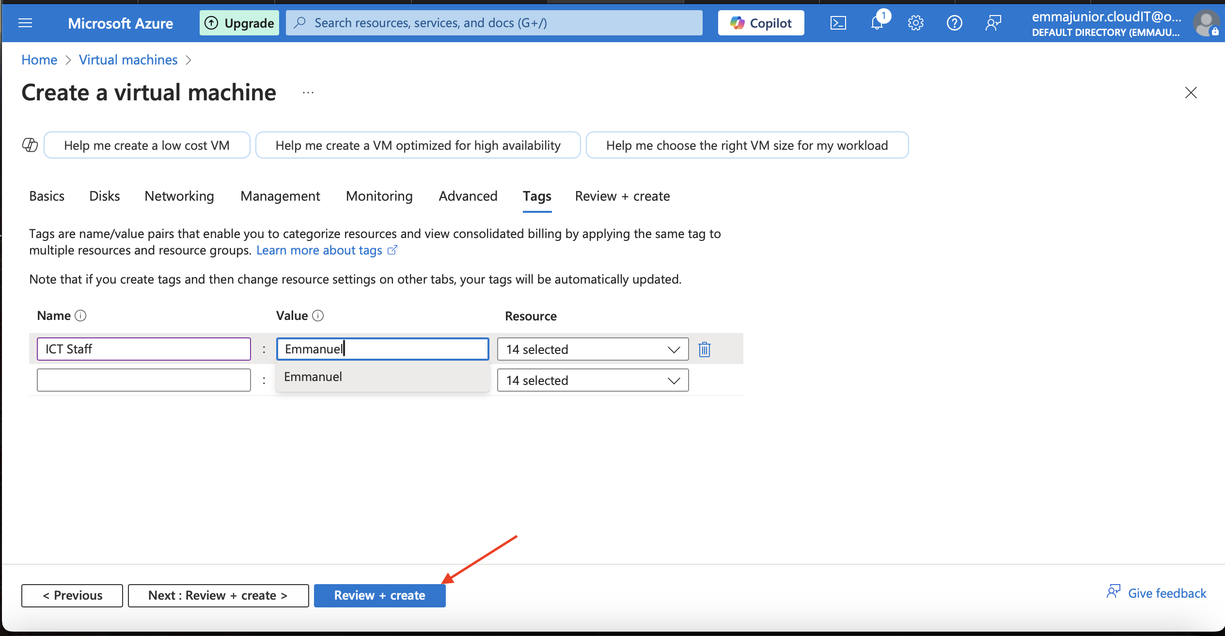Switch to the Review + create tab
Screen dimensions: 1225x636
[x=622, y=196]
